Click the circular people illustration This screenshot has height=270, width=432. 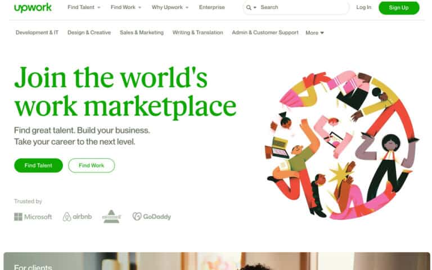(x=341, y=145)
